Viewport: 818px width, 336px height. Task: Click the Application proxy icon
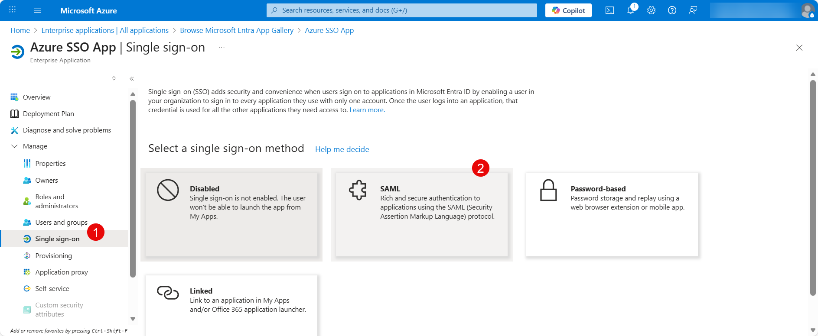coord(27,272)
